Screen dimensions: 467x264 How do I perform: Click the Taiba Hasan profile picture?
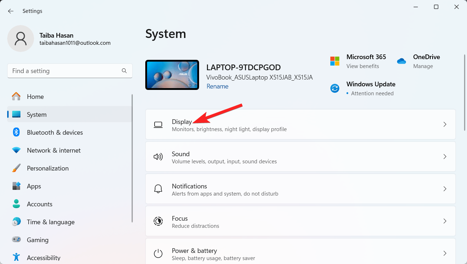tap(20, 38)
